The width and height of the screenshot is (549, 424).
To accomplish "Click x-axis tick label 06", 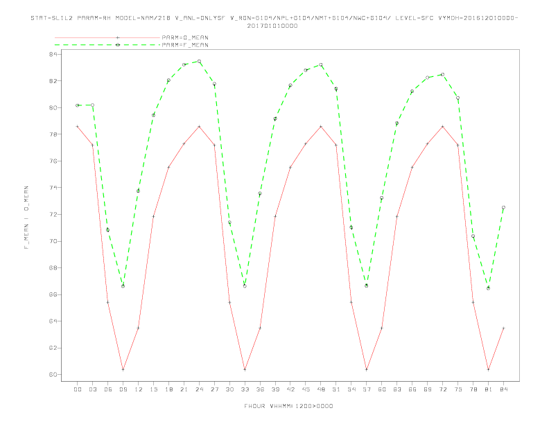I will click(108, 389).
